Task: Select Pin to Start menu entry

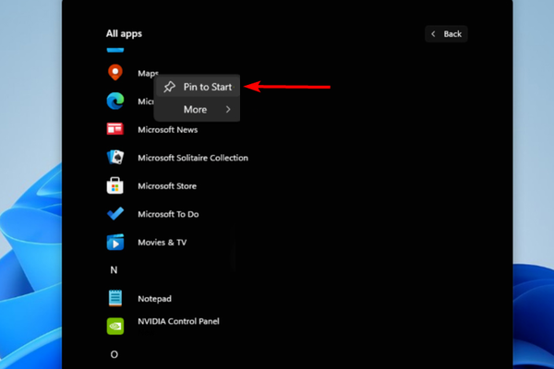Action: tap(197, 87)
